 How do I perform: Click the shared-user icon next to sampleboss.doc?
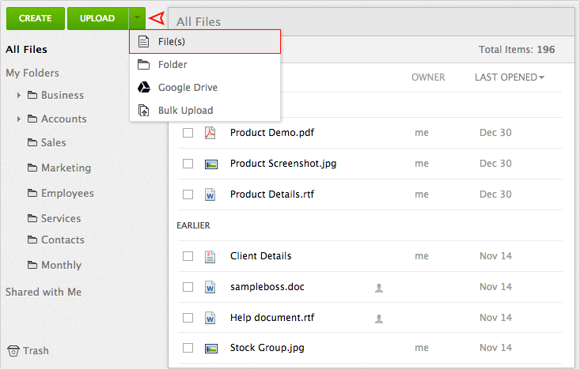pos(379,289)
